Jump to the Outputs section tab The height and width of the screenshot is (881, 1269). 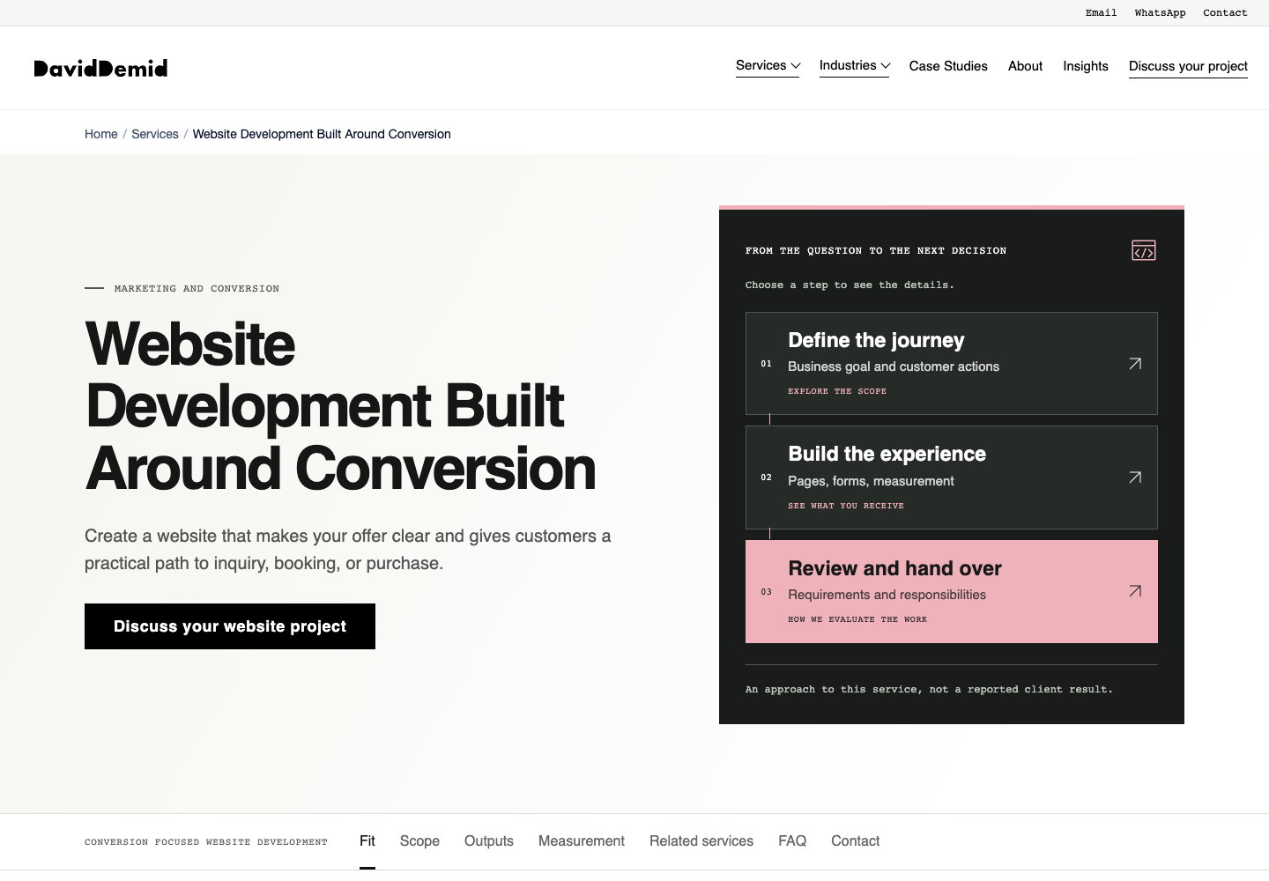489,841
